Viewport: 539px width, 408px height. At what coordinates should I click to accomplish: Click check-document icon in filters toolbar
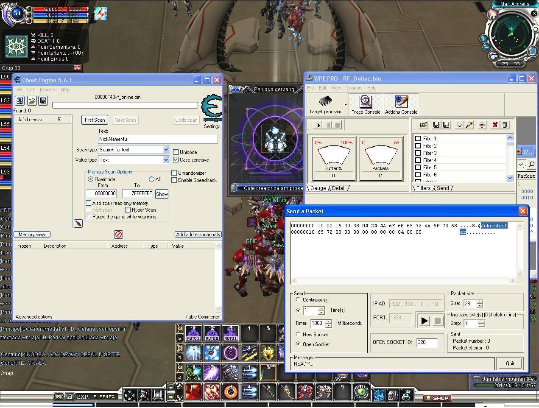[459, 125]
